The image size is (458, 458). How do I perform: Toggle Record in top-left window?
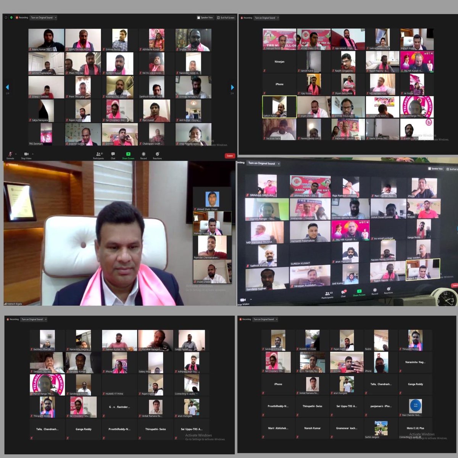(x=144, y=156)
